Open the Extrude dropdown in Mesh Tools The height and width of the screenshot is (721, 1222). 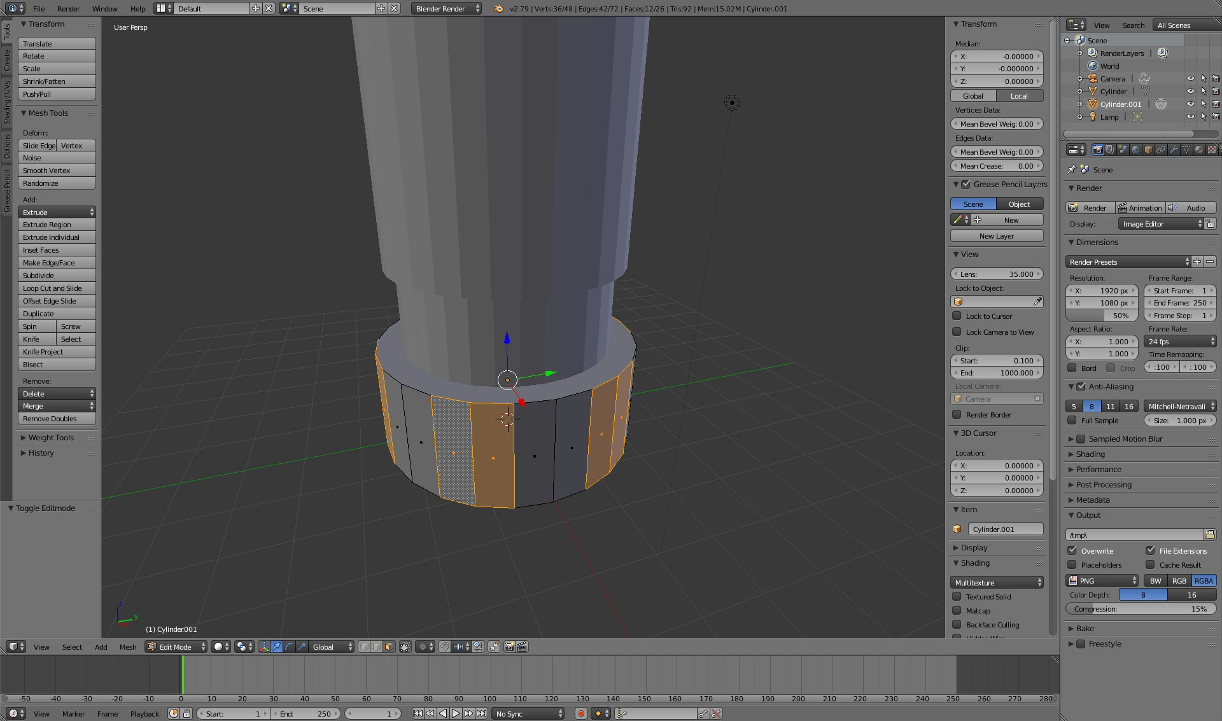coord(57,212)
